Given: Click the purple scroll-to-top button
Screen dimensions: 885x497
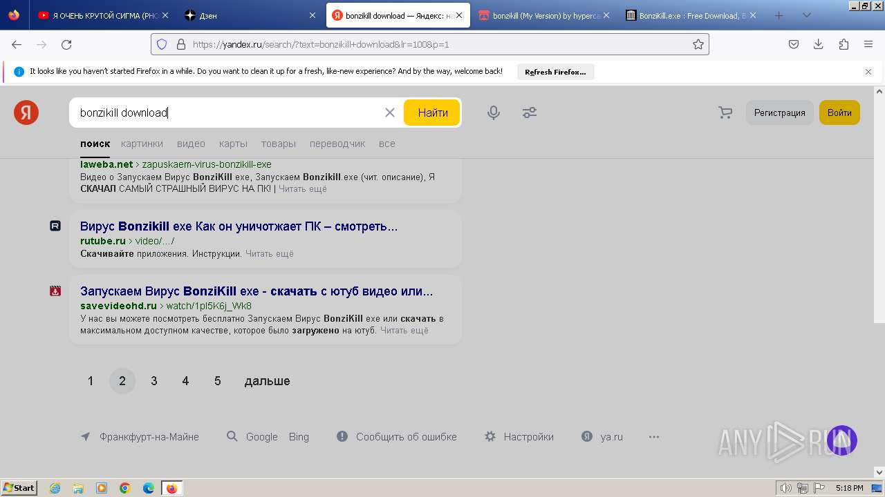Looking at the screenshot, I should click(x=842, y=440).
